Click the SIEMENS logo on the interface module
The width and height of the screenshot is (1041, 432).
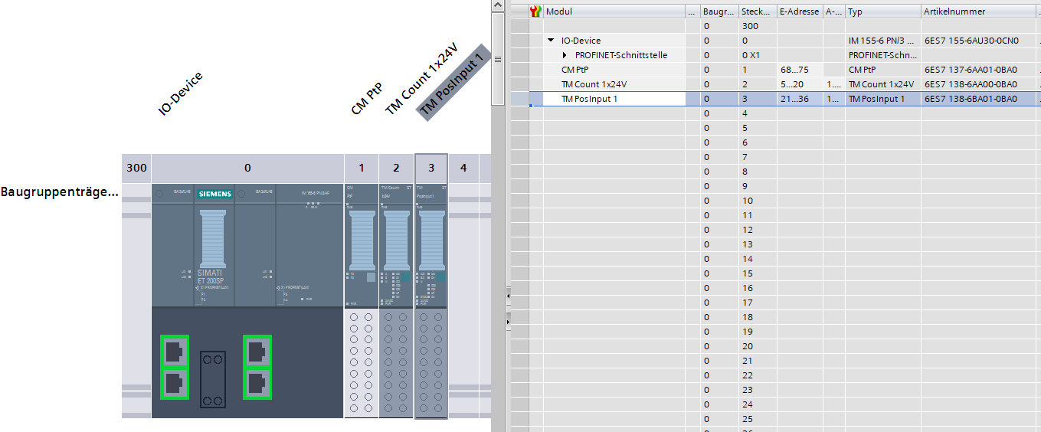(x=214, y=194)
